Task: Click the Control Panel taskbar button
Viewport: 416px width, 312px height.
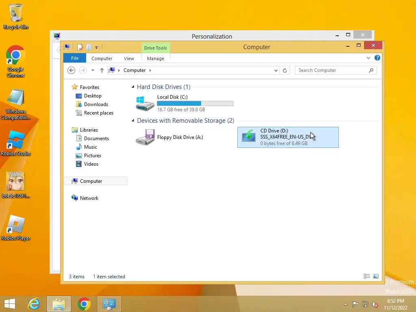Action: [109, 304]
